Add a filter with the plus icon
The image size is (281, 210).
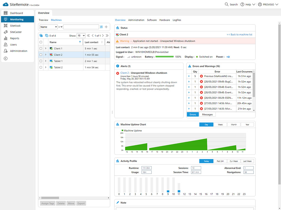106,27
